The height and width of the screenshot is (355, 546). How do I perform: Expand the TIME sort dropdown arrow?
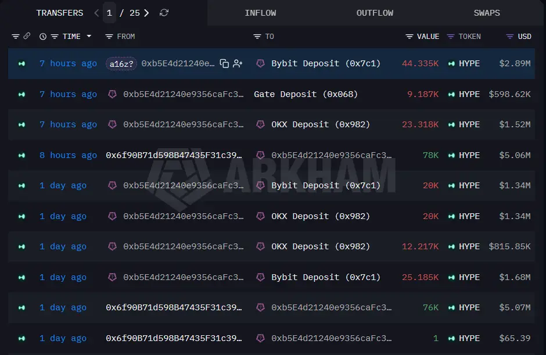(x=89, y=36)
